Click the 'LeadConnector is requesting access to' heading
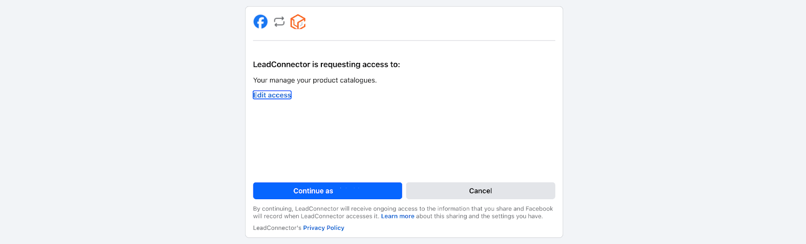Screen dimensions: 806x244 [x=326, y=64]
